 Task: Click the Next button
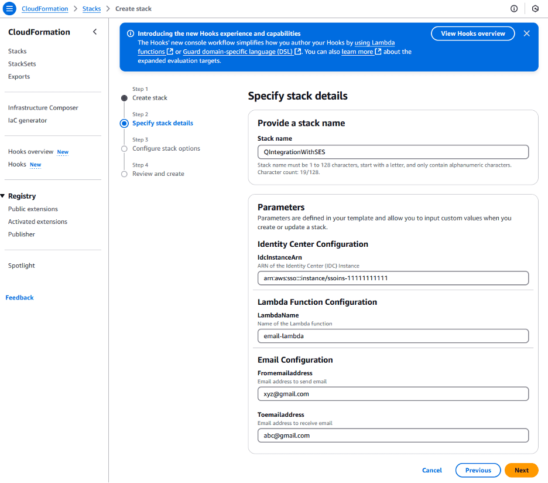pyautogui.click(x=521, y=470)
